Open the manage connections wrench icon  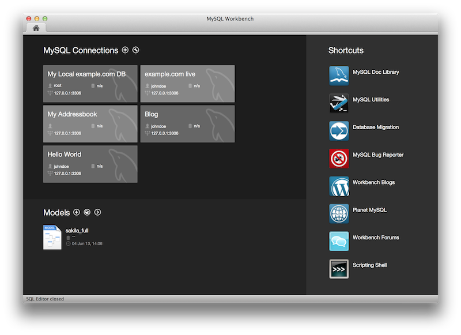pos(135,51)
